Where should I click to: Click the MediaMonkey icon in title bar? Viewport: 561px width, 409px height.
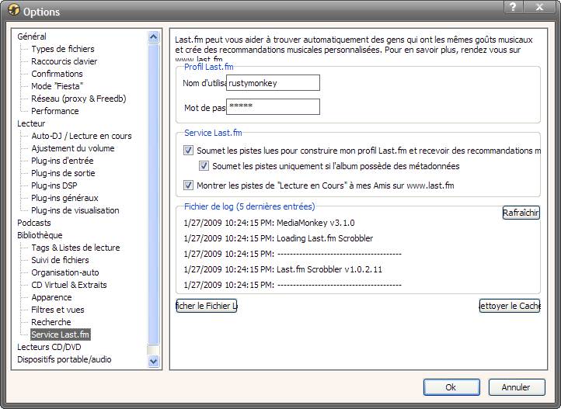point(13,12)
